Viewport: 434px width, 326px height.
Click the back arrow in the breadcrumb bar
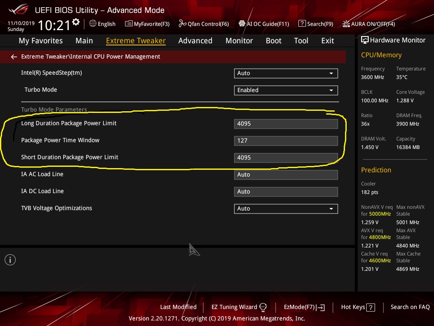pyautogui.click(x=14, y=57)
